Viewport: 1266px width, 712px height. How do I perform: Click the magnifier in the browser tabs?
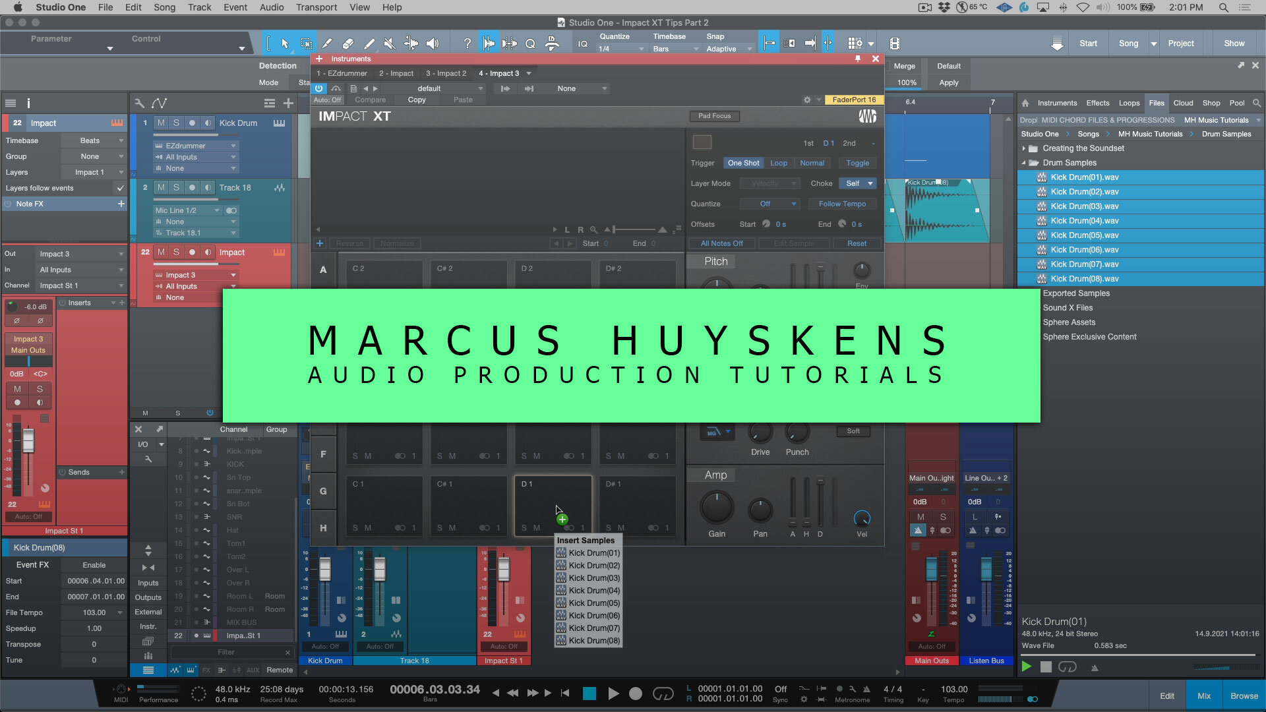pyautogui.click(x=1256, y=103)
